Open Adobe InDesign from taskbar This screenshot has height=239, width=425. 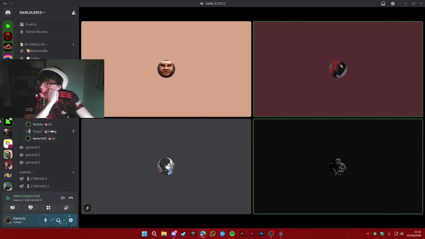[x=252, y=234]
